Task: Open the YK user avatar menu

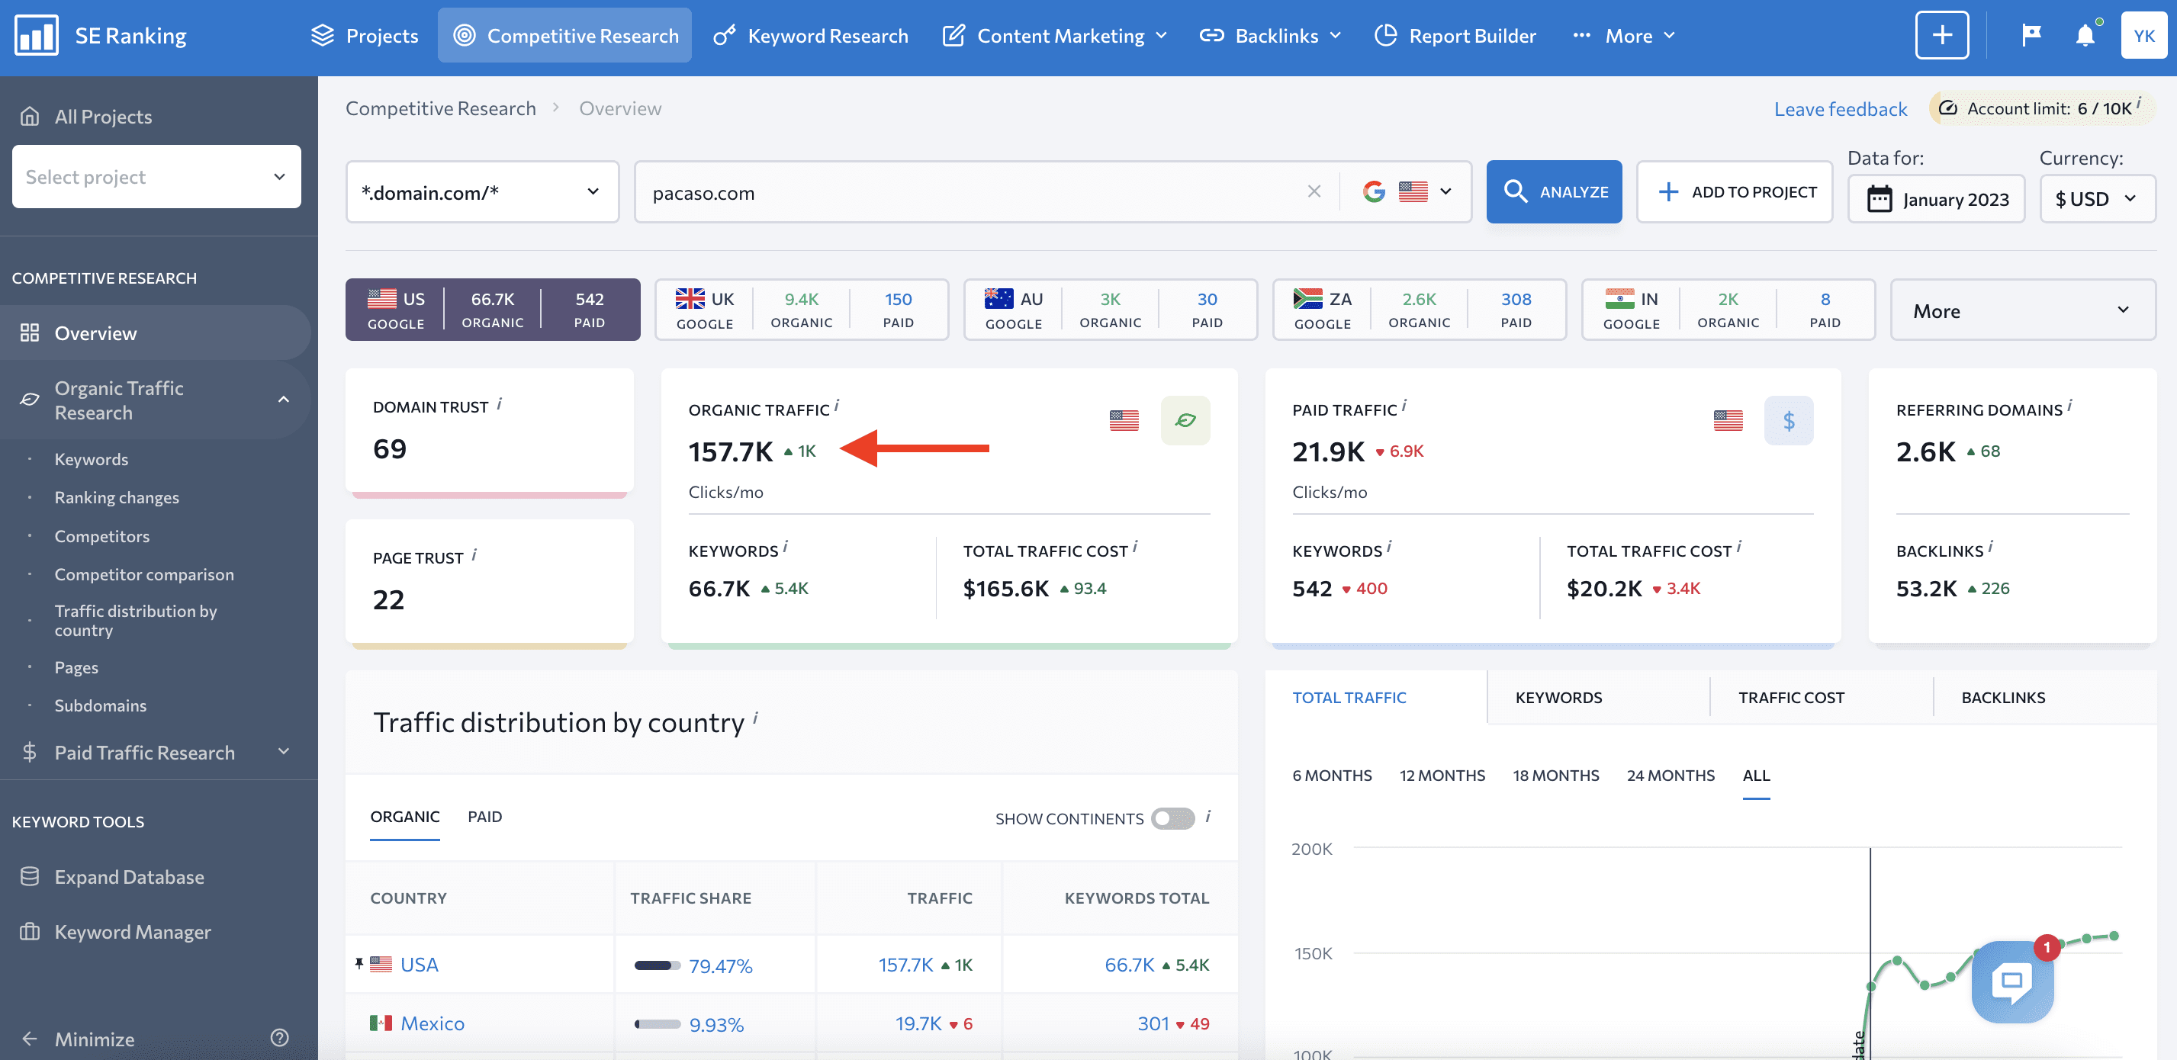Action: 2144,36
